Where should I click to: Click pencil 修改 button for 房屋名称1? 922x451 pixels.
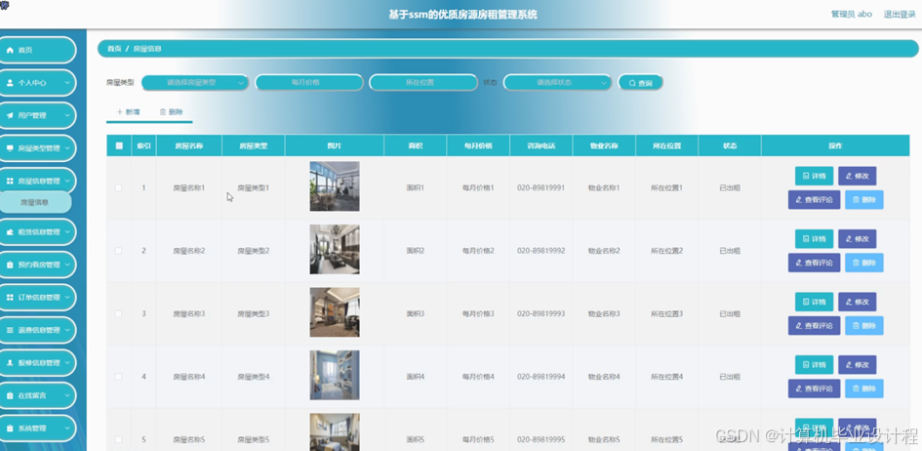pyautogui.click(x=858, y=176)
